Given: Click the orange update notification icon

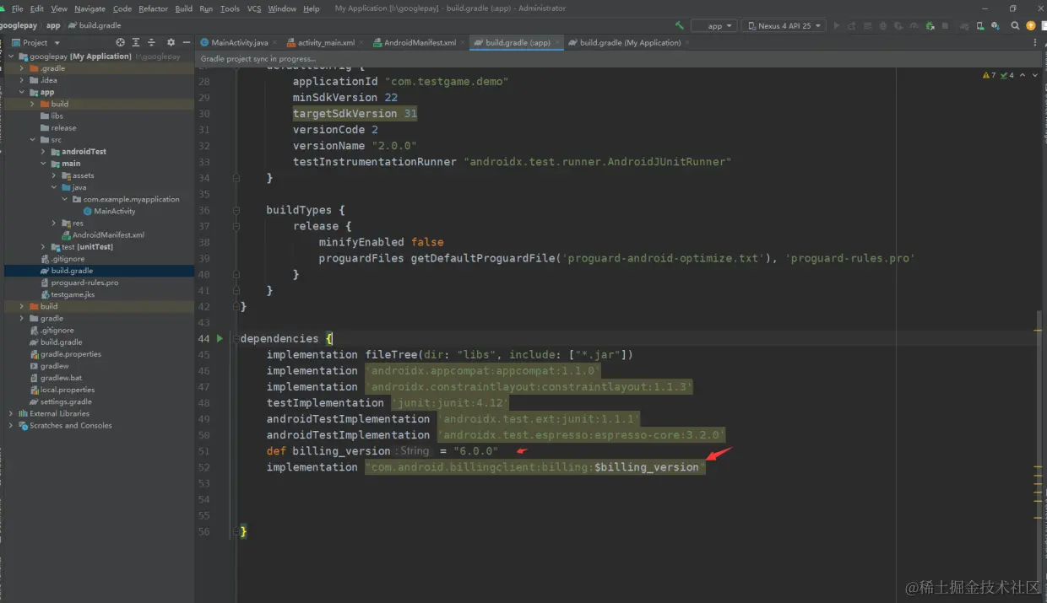Looking at the screenshot, I should point(1031,25).
